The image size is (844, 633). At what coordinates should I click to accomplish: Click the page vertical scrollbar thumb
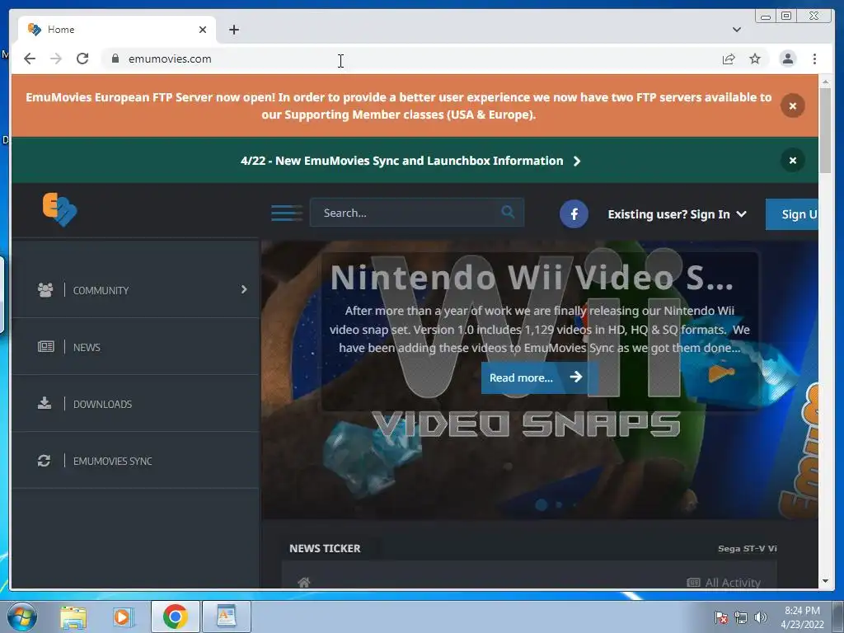825,131
